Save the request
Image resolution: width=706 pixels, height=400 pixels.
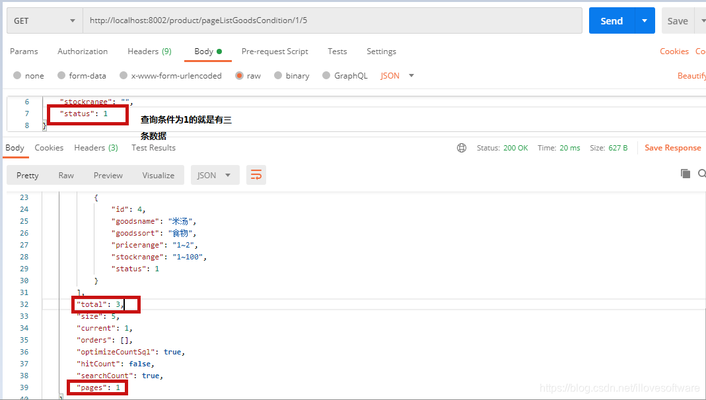pos(677,20)
